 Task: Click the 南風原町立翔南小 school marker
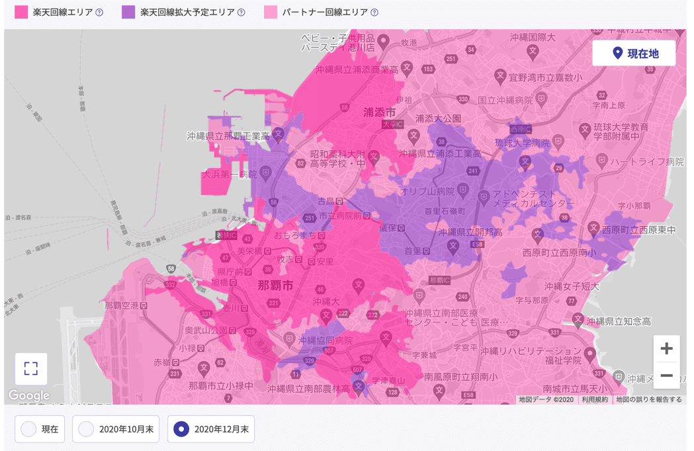click(x=439, y=391)
